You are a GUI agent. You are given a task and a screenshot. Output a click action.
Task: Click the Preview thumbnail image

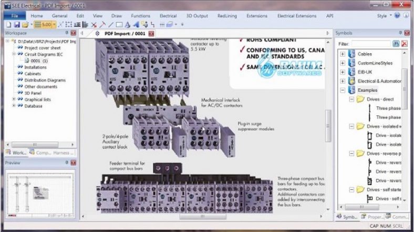pos(40,195)
